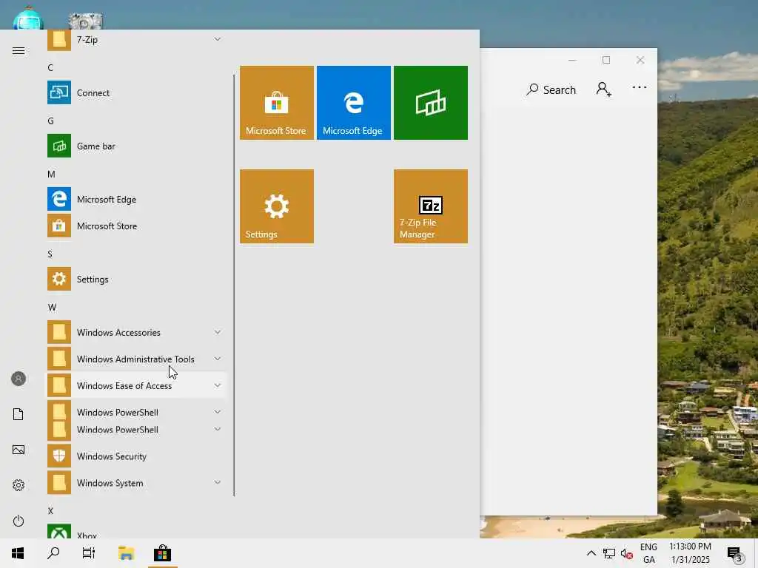
Task: Open Connect from the app list
Action: pos(136,92)
